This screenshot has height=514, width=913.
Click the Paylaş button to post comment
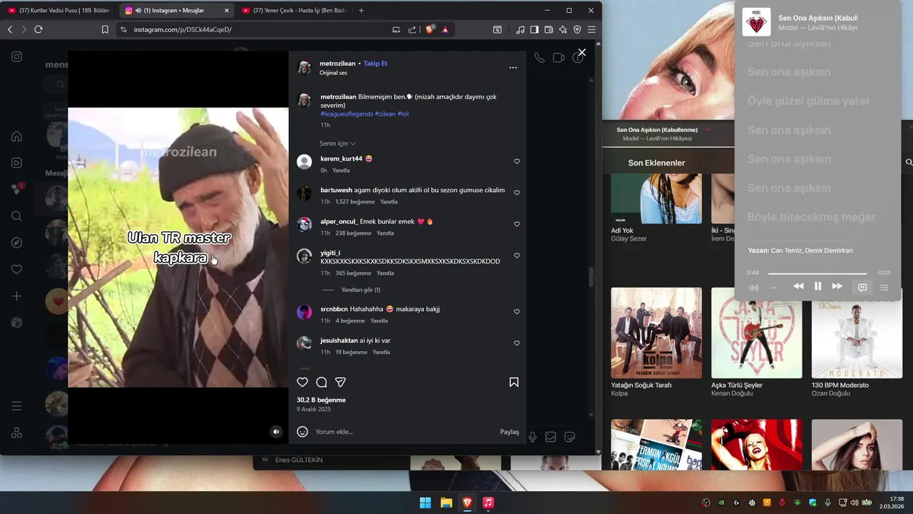[x=509, y=432]
